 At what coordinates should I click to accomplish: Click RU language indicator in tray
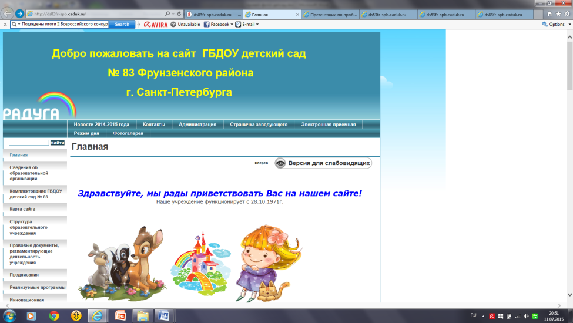(474, 315)
